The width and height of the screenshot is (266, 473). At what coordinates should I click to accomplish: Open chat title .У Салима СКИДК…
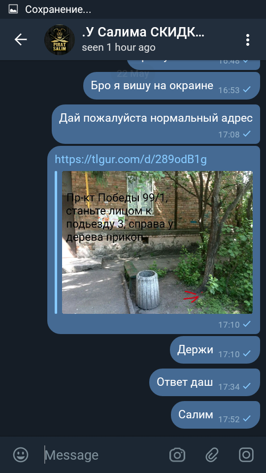[x=143, y=32]
